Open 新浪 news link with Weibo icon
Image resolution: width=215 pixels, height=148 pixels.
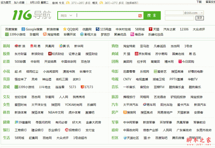point(20,46)
